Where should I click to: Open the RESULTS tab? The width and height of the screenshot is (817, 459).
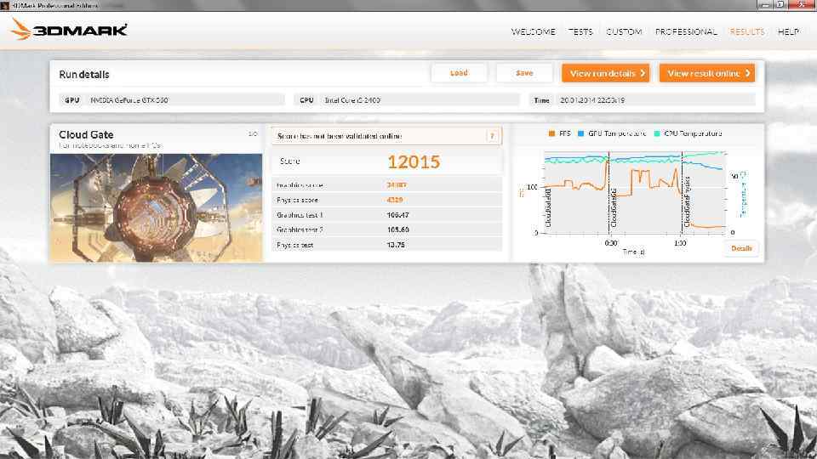coord(747,31)
